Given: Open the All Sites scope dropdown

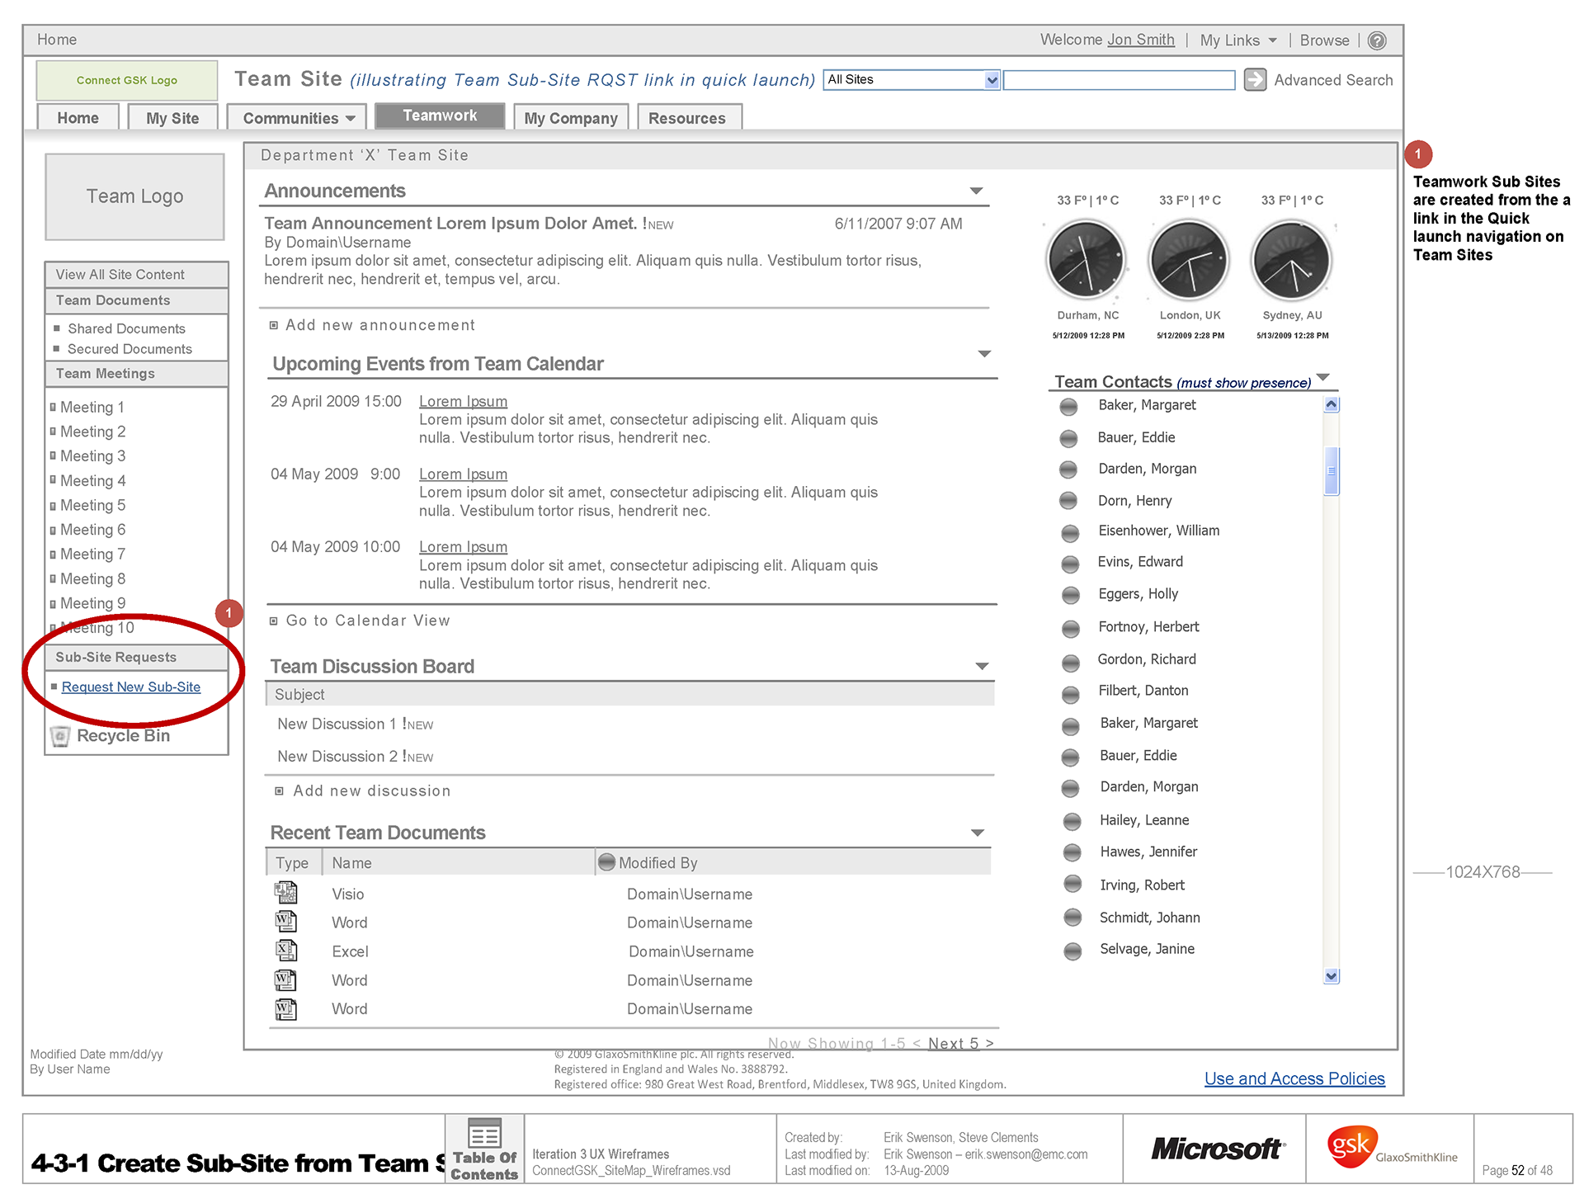Looking at the screenshot, I should (x=992, y=80).
